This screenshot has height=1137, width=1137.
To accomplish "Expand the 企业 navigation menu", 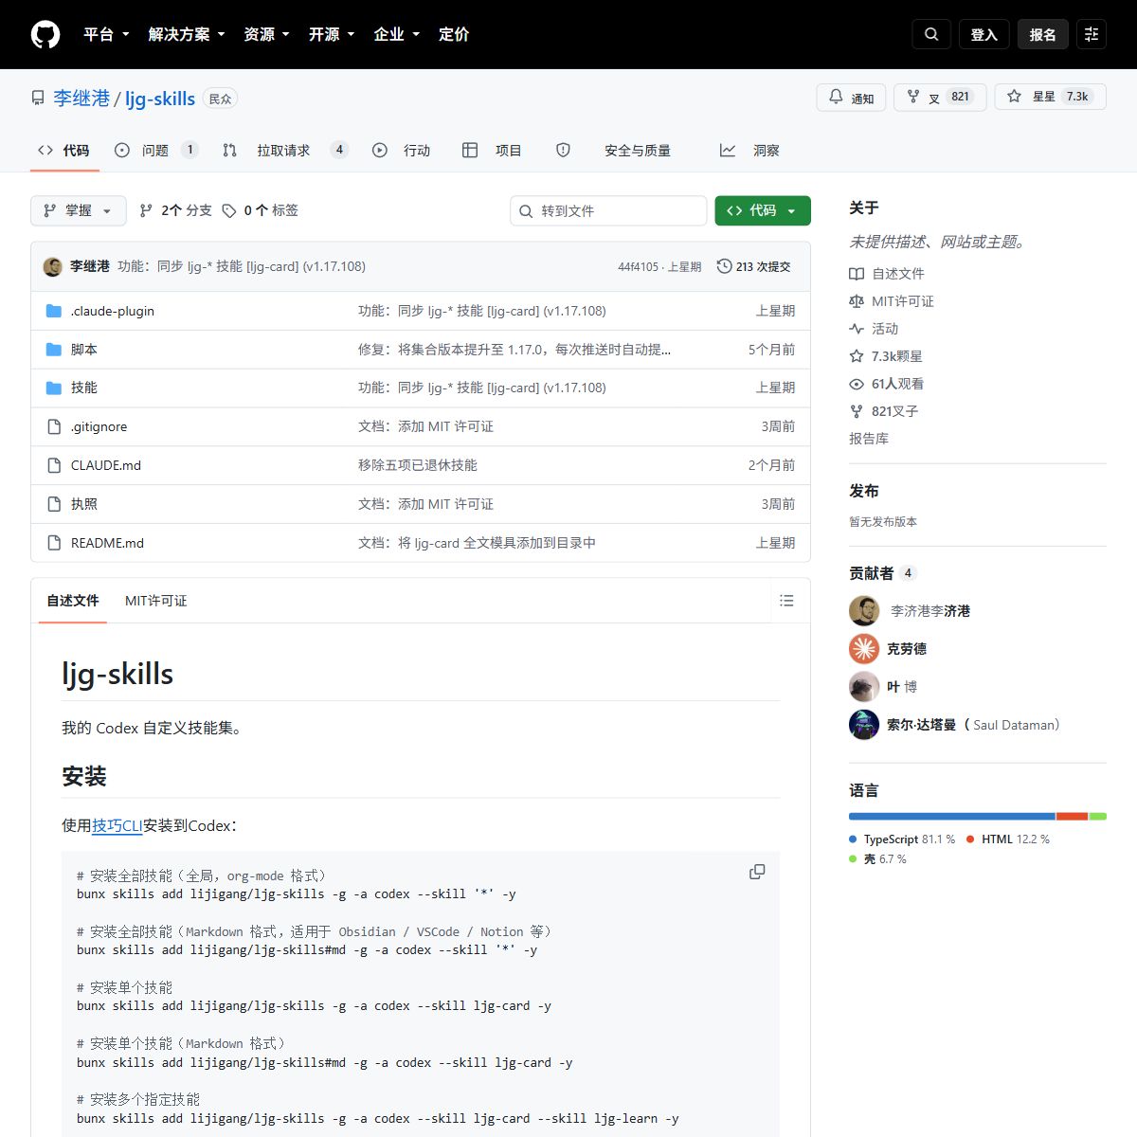I will (397, 34).
